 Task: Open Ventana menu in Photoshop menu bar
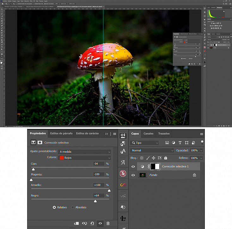coord(41,1)
